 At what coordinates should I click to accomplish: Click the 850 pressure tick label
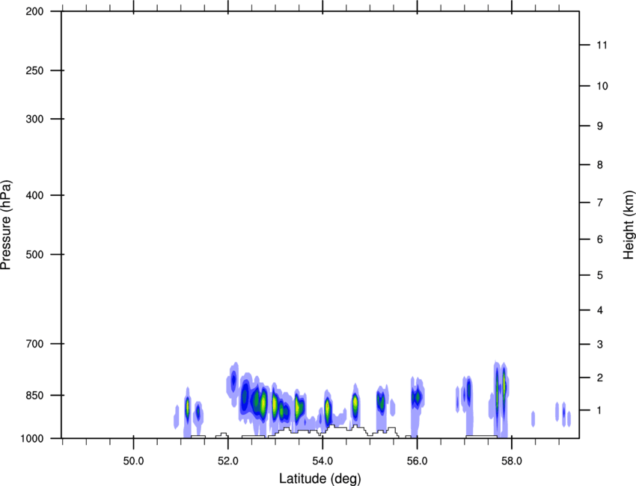click(34, 395)
